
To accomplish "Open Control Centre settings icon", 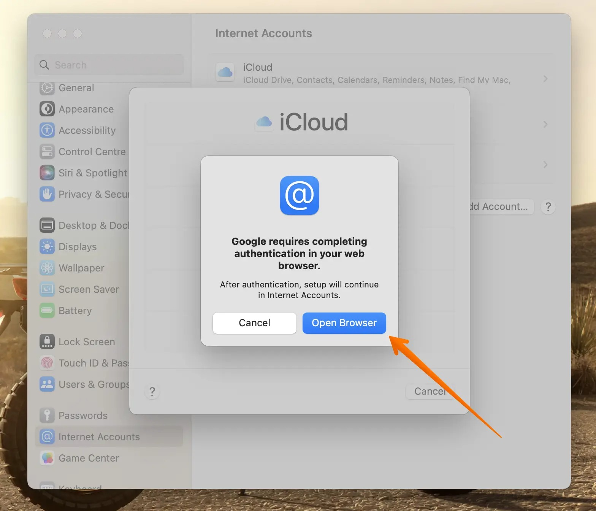I will click(47, 152).
